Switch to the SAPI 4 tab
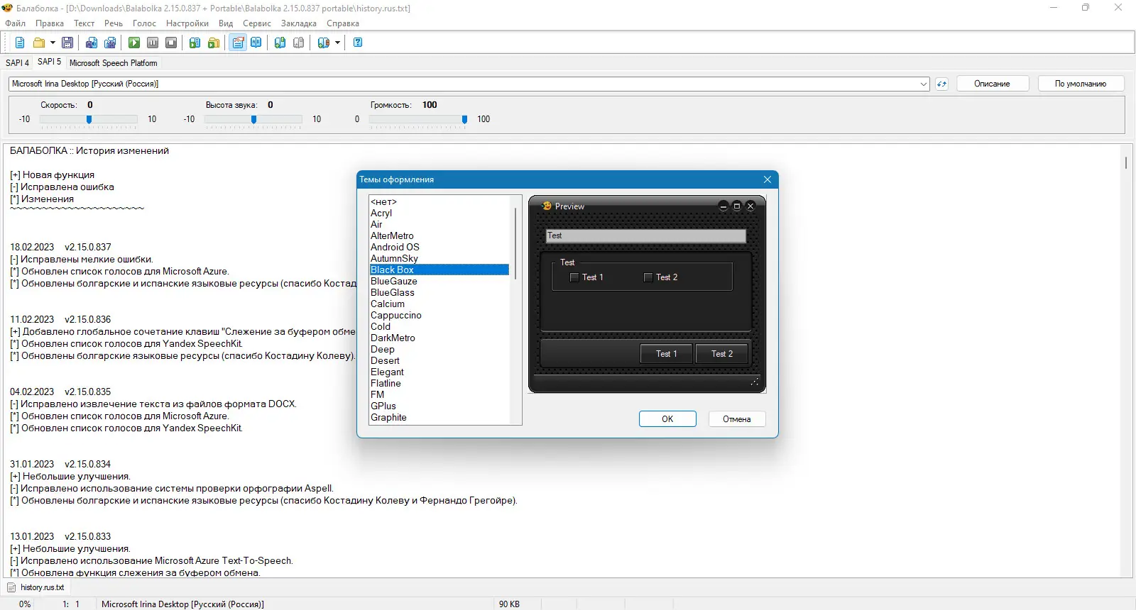 pyautogui.click(x=17, y=63)
